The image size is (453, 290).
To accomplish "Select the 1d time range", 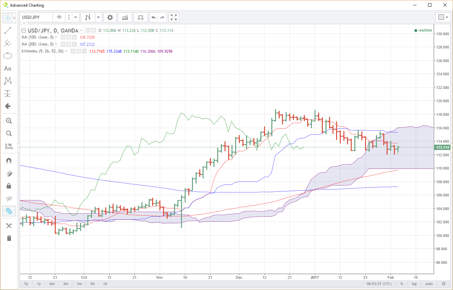I will [105, 284].
